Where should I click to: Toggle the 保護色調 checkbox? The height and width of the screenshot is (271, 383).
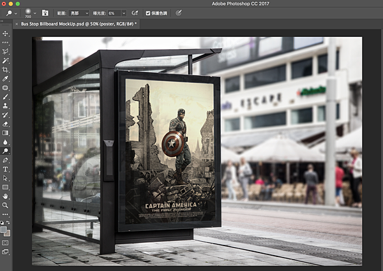point(149,13)
